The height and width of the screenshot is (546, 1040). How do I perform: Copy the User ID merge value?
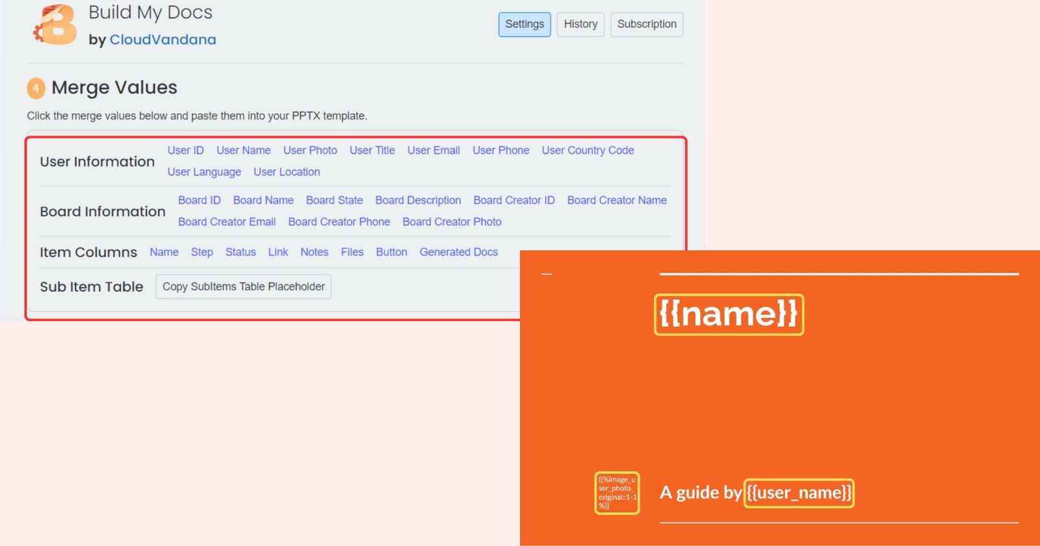click(185, 150)
